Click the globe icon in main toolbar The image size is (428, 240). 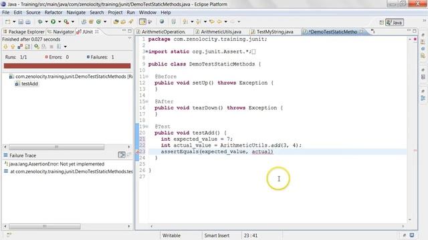pos(162,22)
